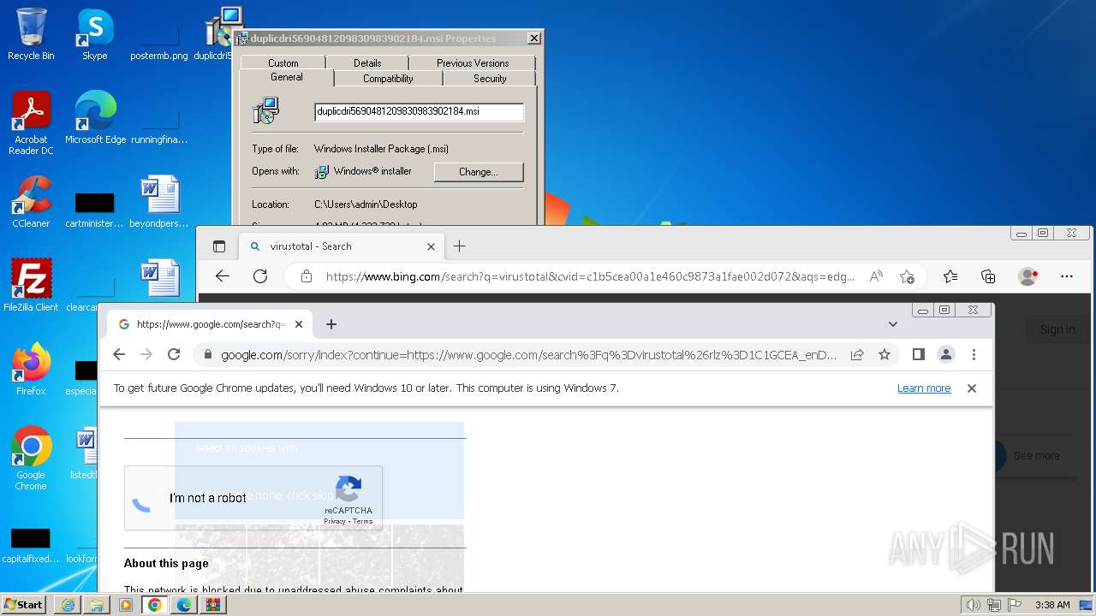Open the Recycle Bin desktop icon
Viewport: 1096px width, 616px height.
point(31,34)
